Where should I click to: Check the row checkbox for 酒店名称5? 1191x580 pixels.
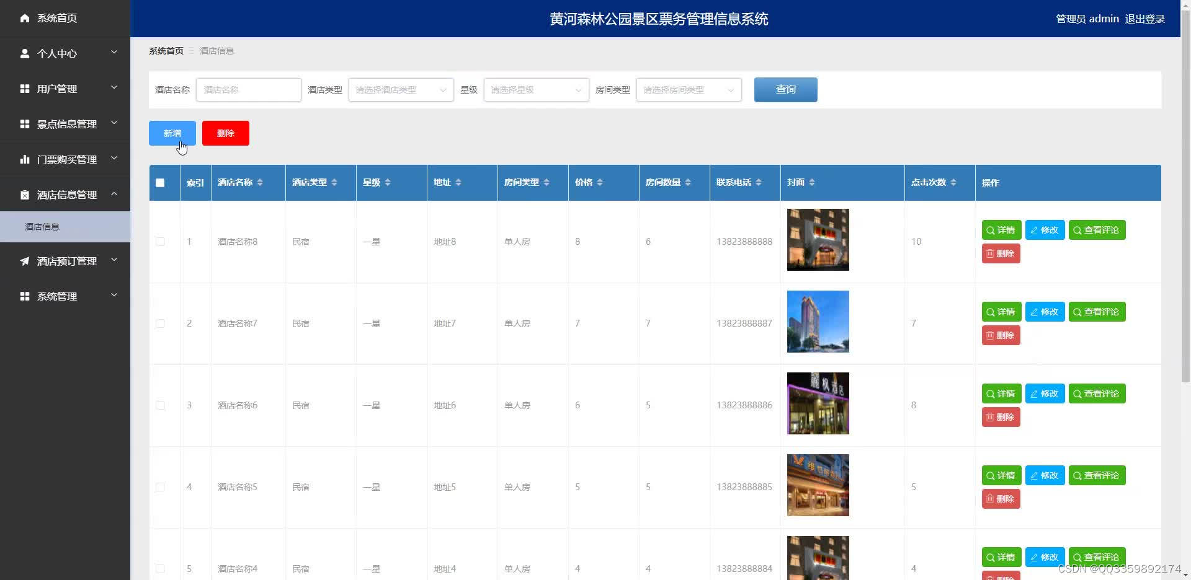(x=160, y=487)
